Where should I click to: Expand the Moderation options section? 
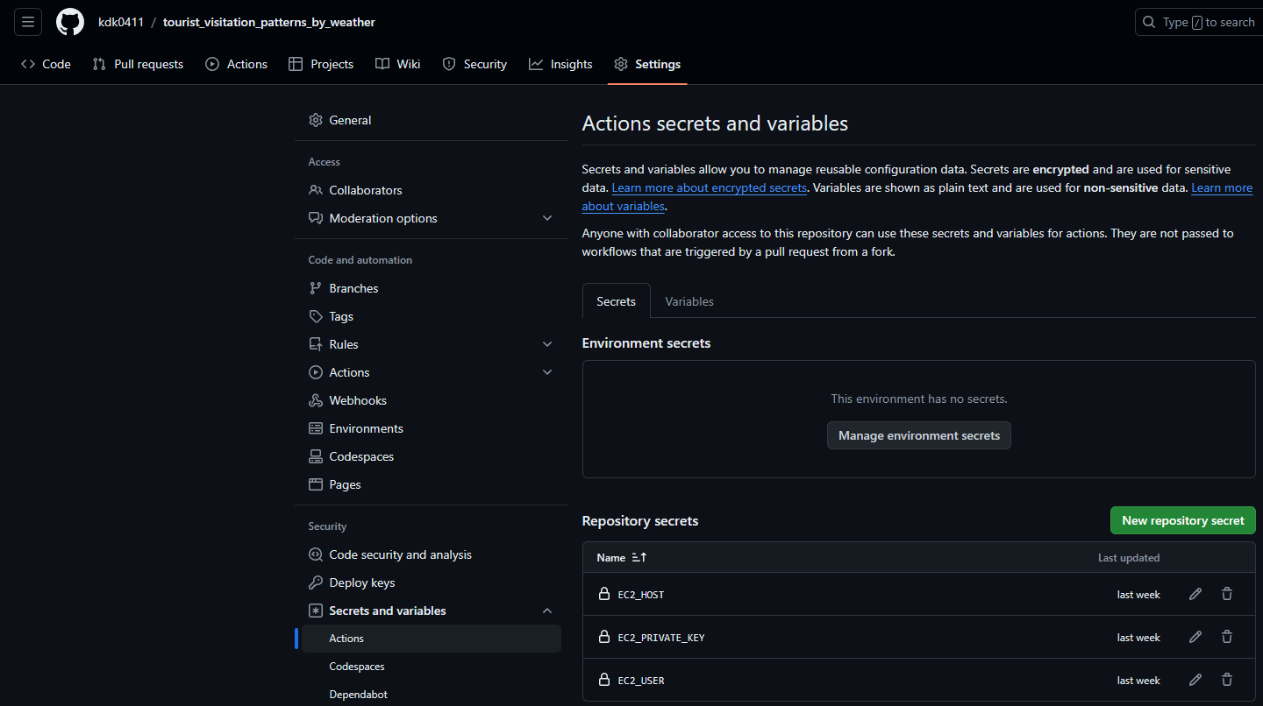(547, 218)
